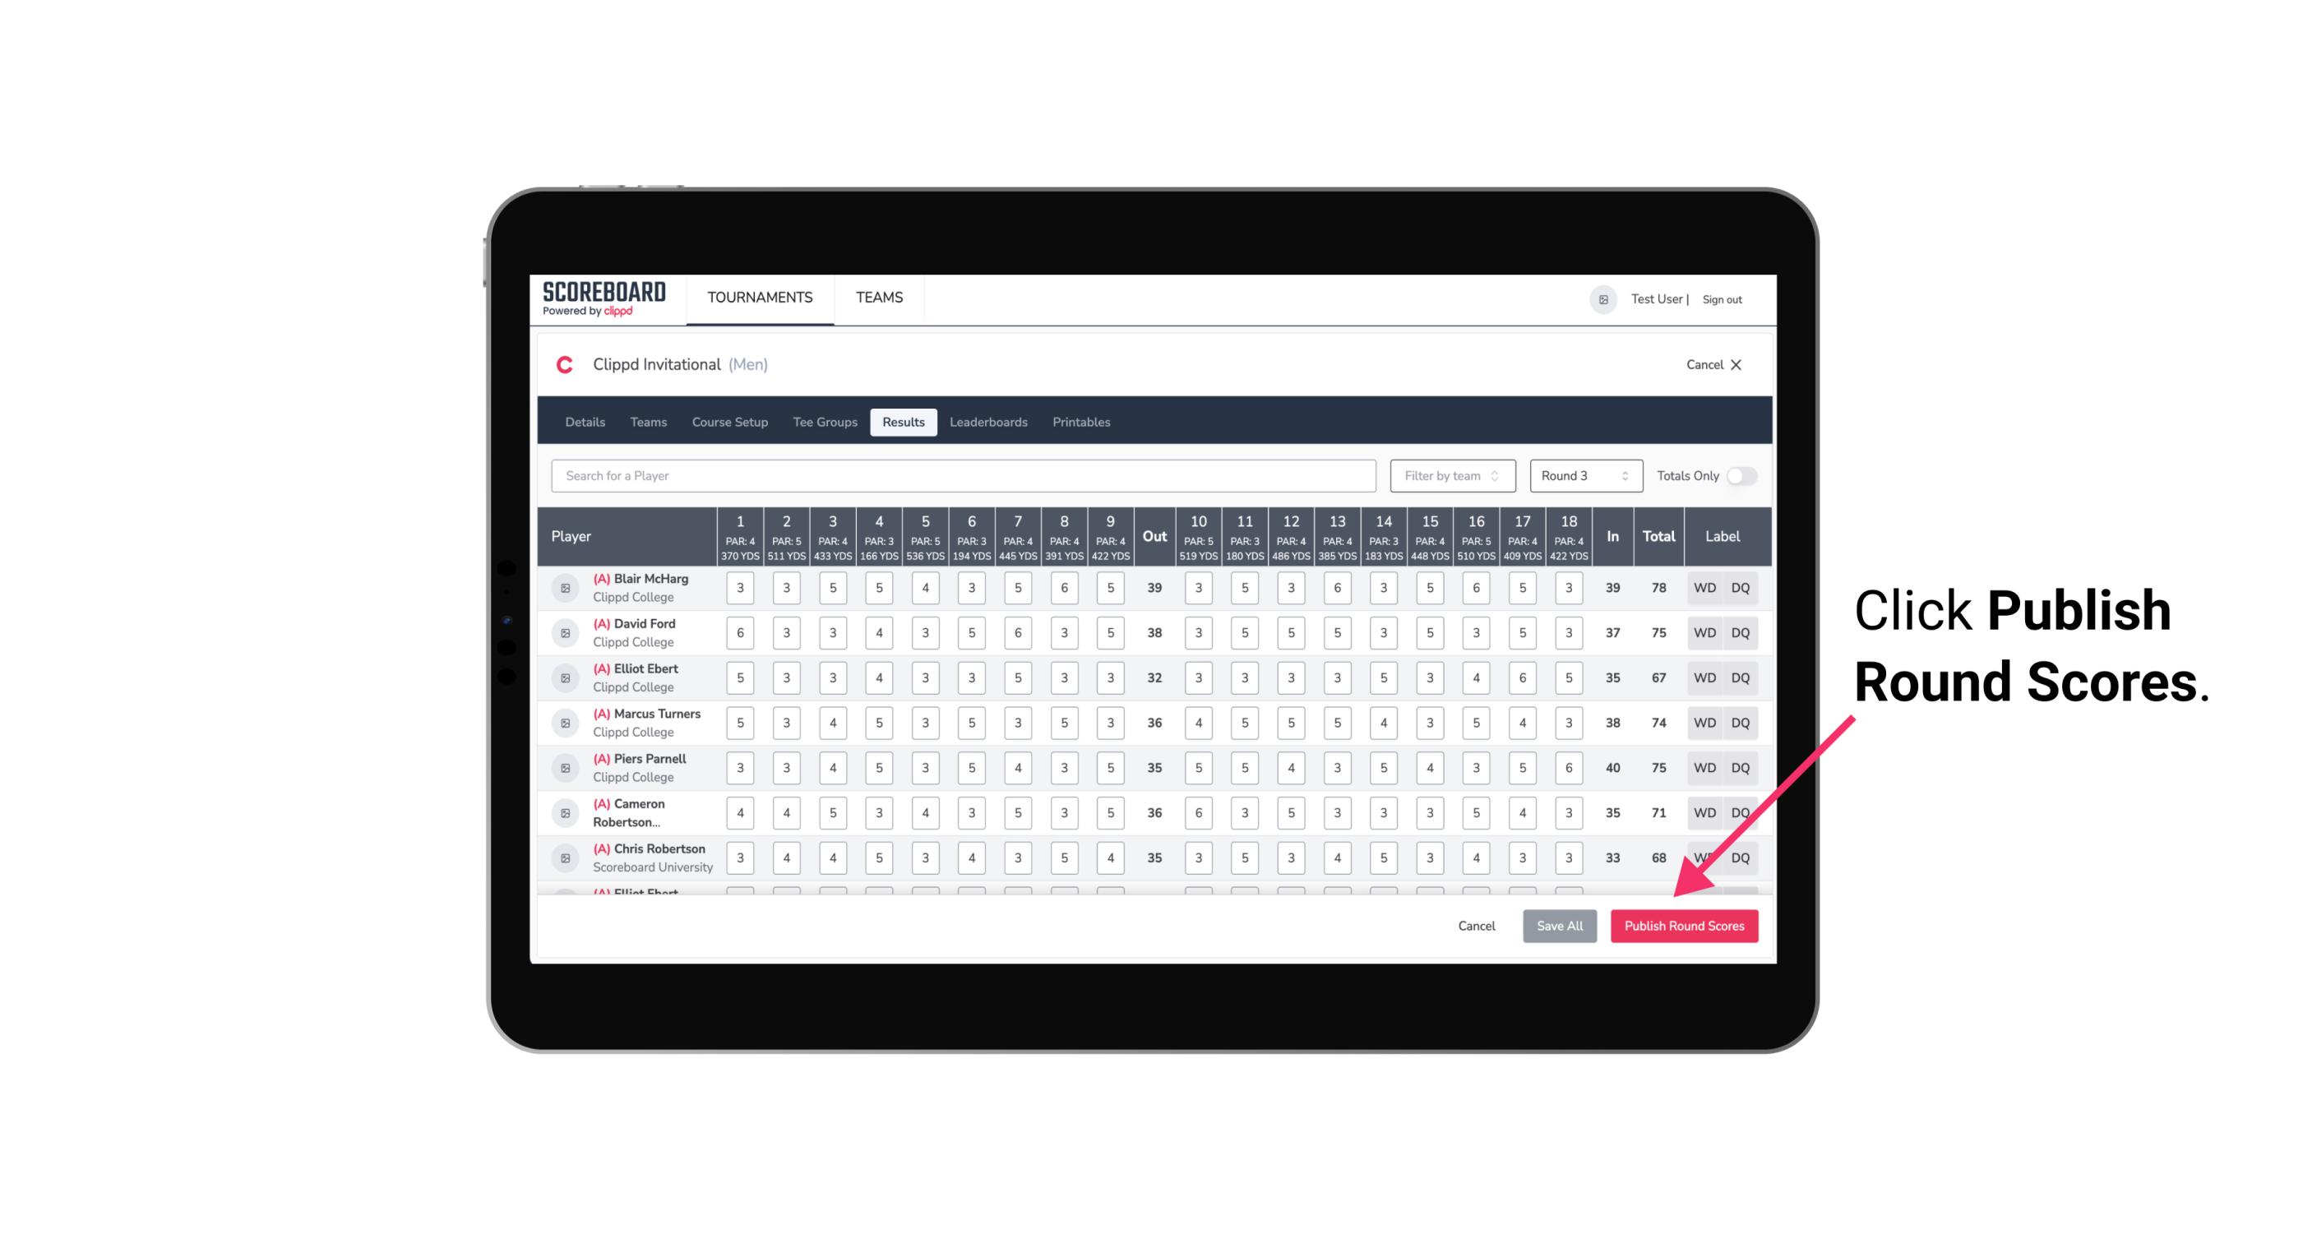Click the WD icon for Cameron Robertson
The width and height of the screenshot is (2303, 1239).
pyautogui.click(x=1704, y=810)
